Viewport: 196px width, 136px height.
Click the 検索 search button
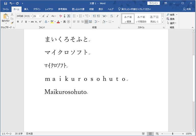(x=172, y=15)
